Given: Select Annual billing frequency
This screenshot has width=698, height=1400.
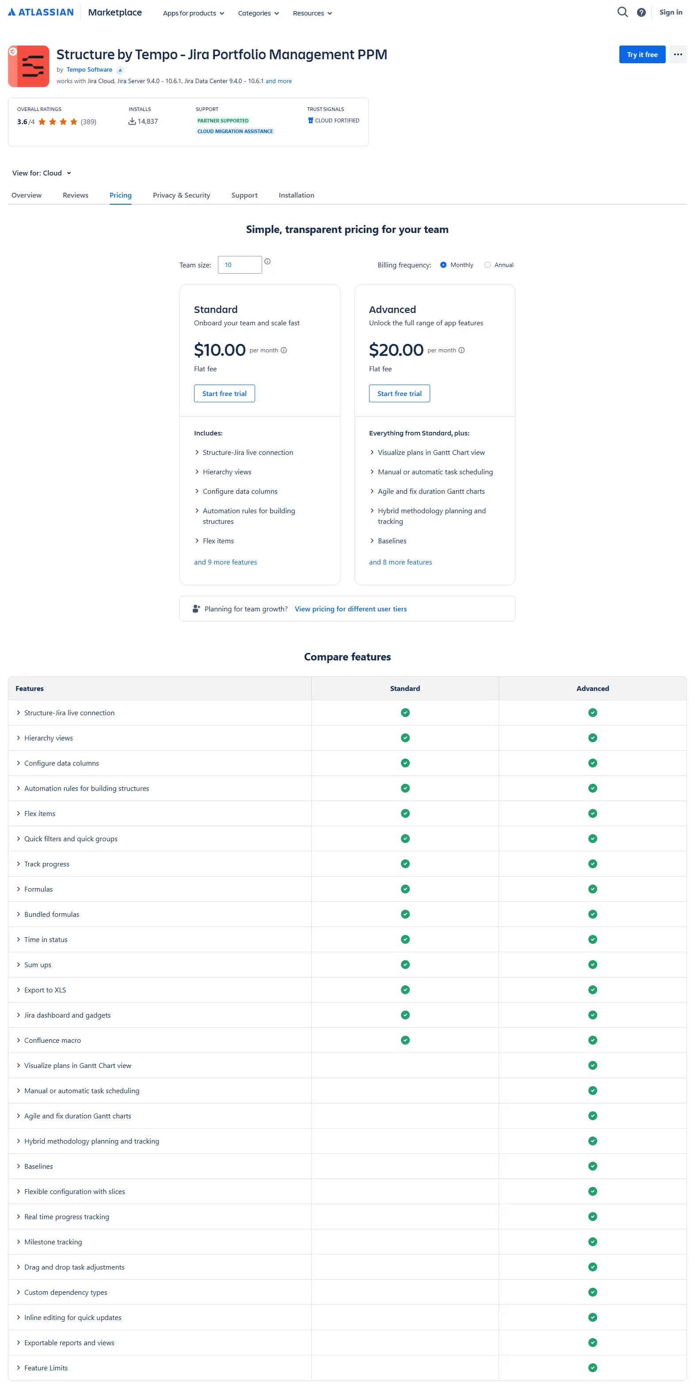Looking at the screenshot, I should pyautogui.click(x=488, y=265).
